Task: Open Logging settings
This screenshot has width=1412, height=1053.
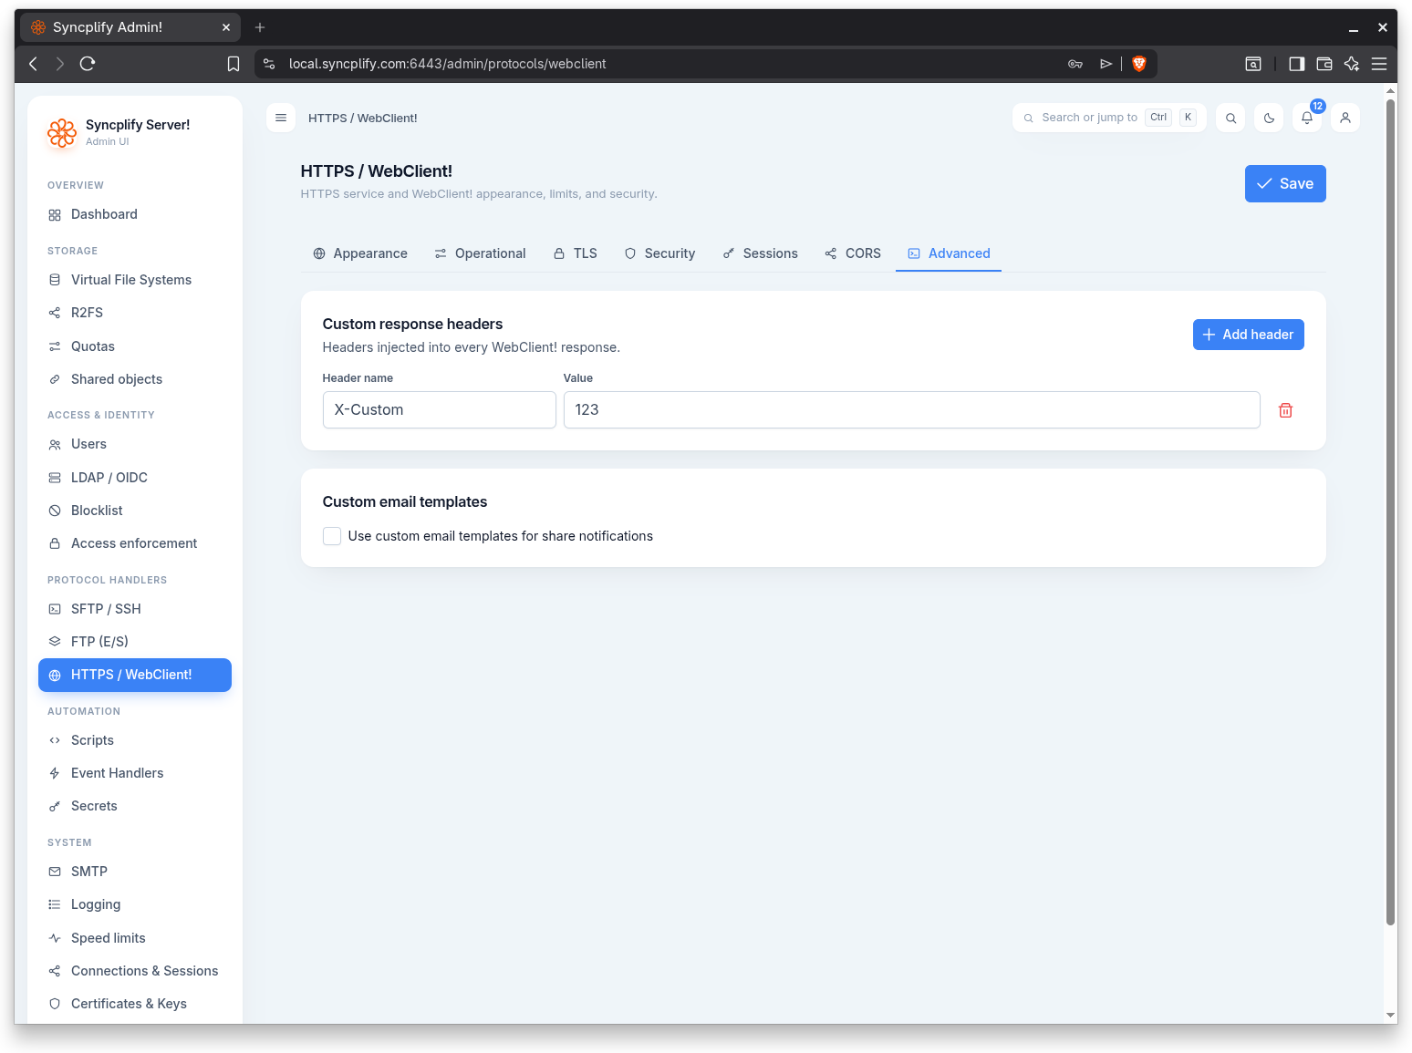Action: pos(135,904)
